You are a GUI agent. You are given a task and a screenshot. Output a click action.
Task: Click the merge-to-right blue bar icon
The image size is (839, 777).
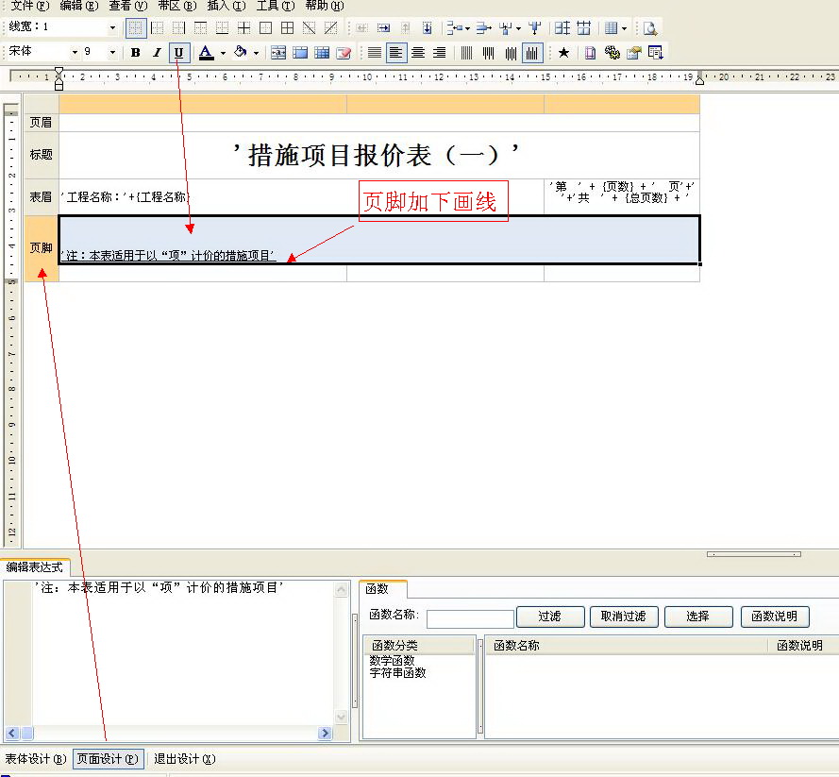pos(483,27)
